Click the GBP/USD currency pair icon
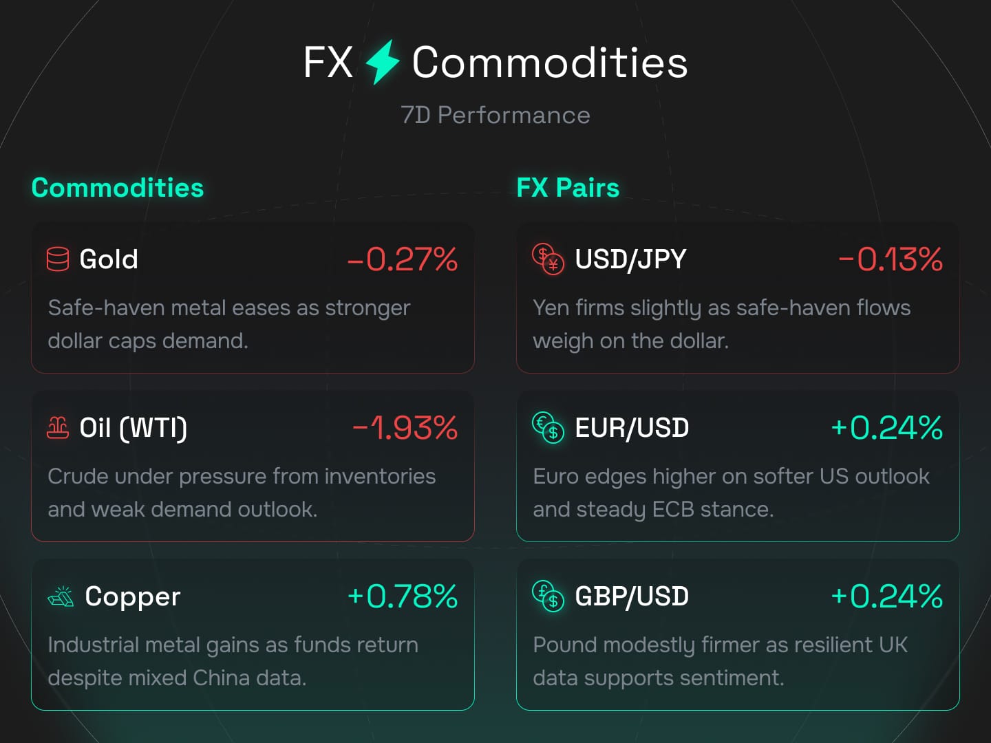991x743 pixels. click(548, 596)
